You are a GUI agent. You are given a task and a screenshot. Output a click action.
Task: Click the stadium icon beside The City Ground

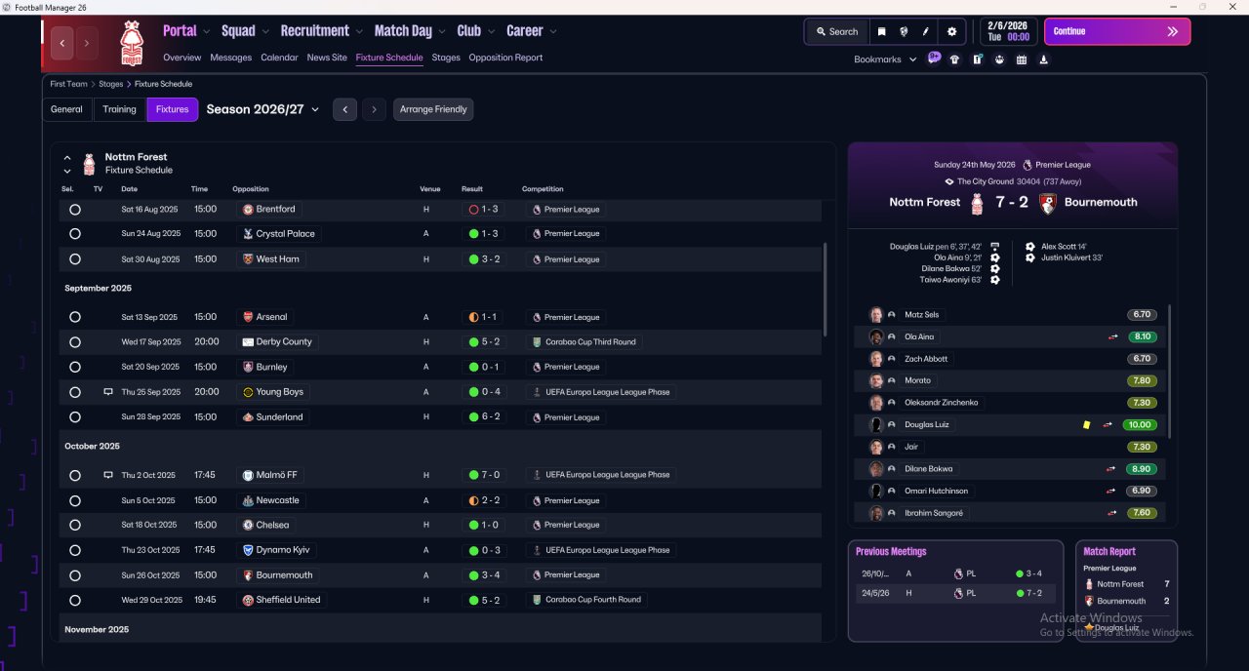point(949,181)
